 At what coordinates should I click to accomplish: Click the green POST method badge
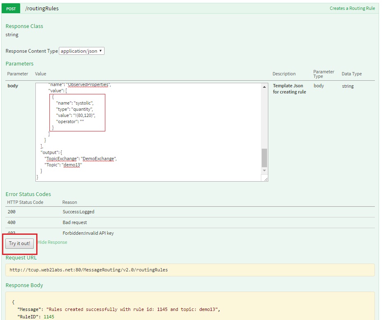11,9
